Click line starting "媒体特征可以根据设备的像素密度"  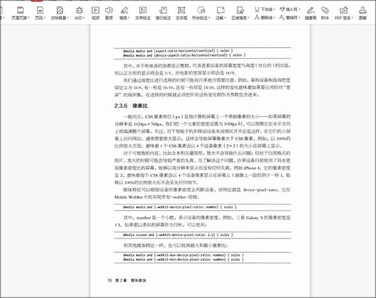tap(207, 189)
